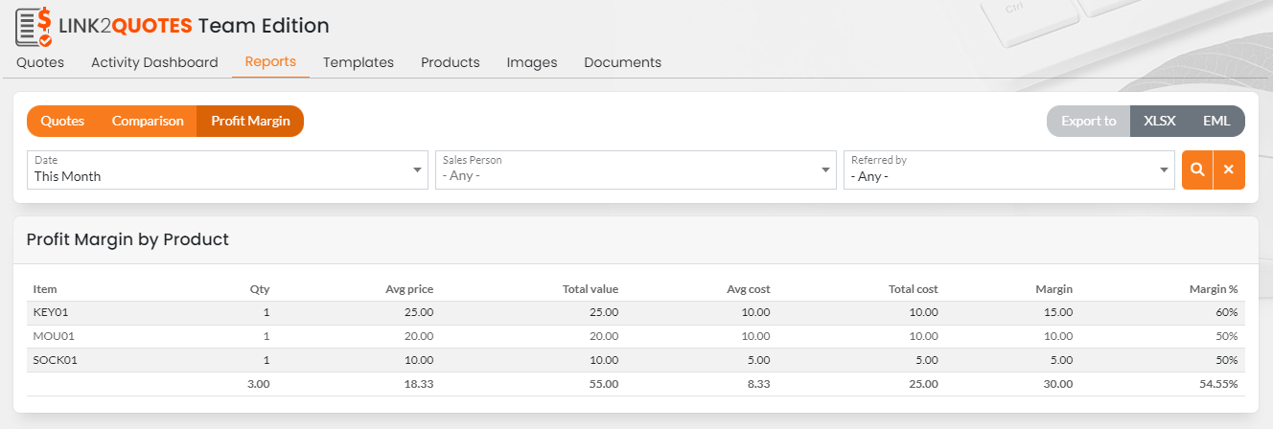The height and width of the screenshot is (429, 1273).
Task: Click the average price 18.33 cell
Action: (x=420, y=384)
